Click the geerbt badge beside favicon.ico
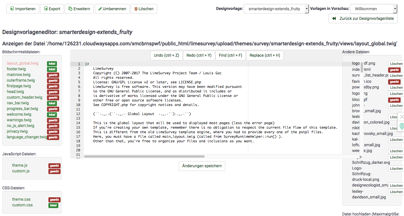The width and height of the screenshot is (404, 216). coord(394,82)
